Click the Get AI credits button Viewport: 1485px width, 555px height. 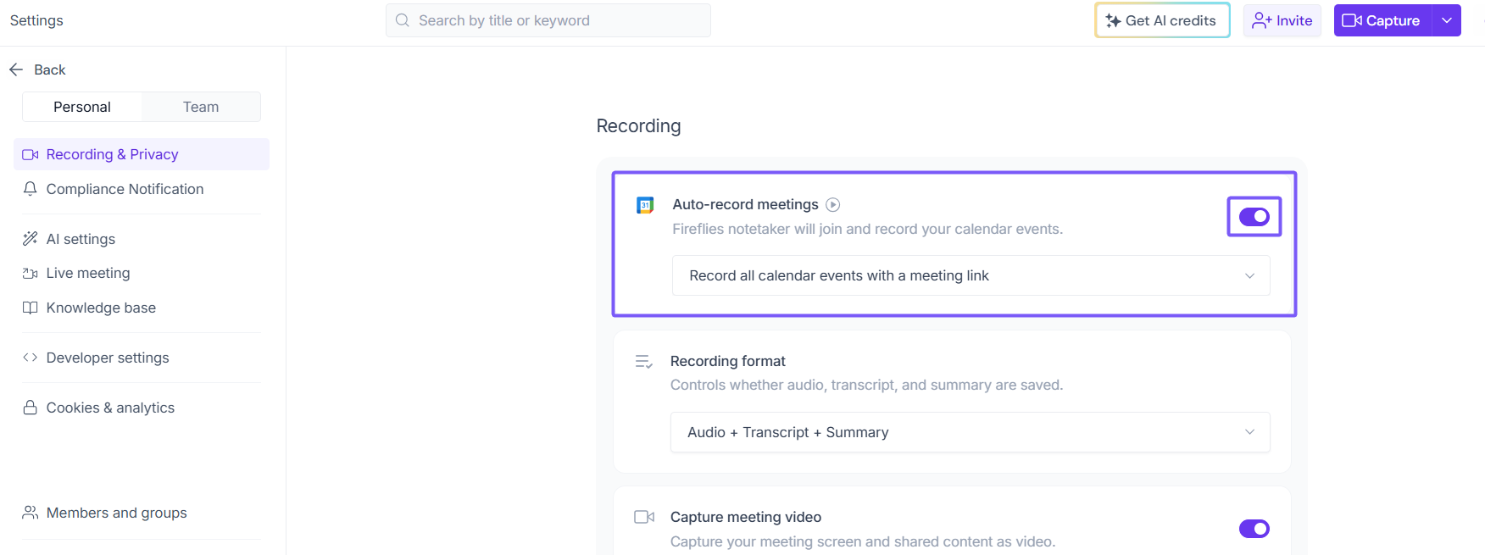1162,20
